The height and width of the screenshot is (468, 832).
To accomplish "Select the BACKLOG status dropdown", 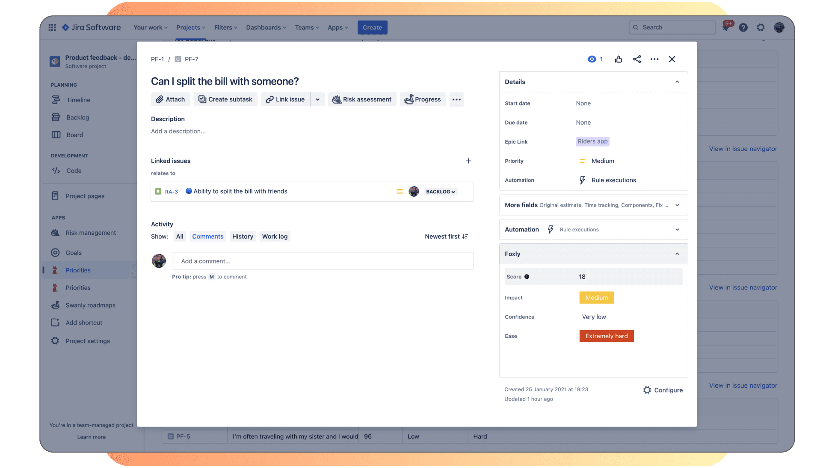I will coord(440,191).
